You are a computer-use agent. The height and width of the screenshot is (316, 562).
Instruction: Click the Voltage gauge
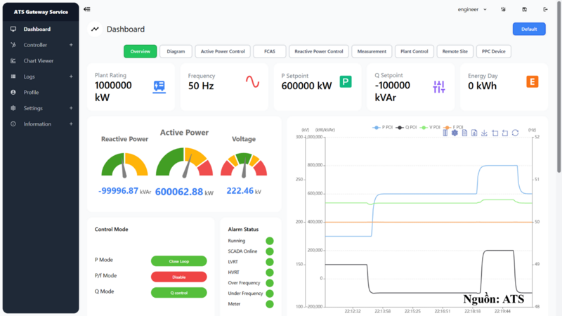[244, 165]
